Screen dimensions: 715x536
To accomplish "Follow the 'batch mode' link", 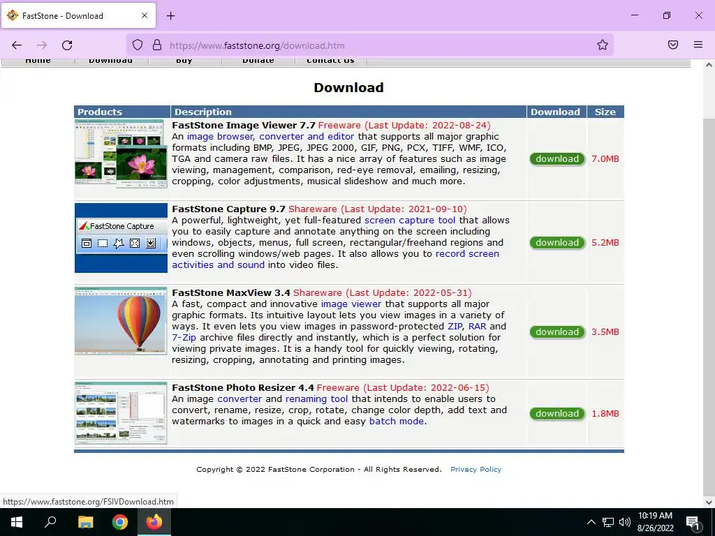I will 397,421.
